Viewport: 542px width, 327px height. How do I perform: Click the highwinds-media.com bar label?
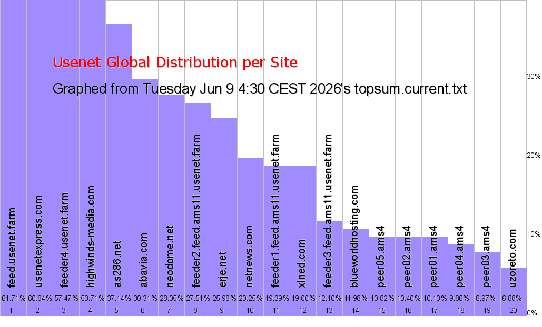91,237
